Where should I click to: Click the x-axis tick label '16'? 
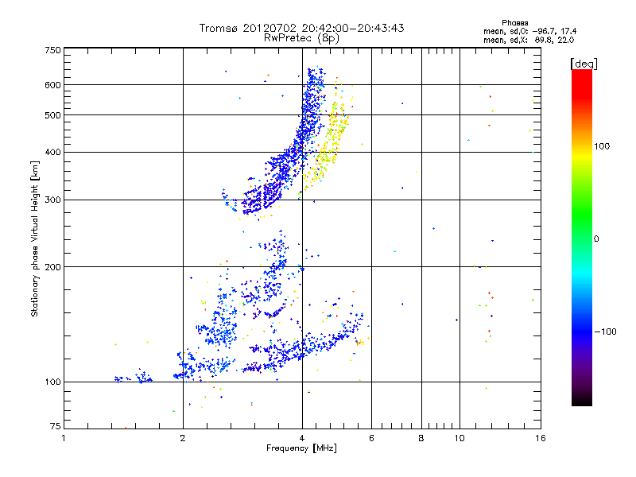(541, 438)
